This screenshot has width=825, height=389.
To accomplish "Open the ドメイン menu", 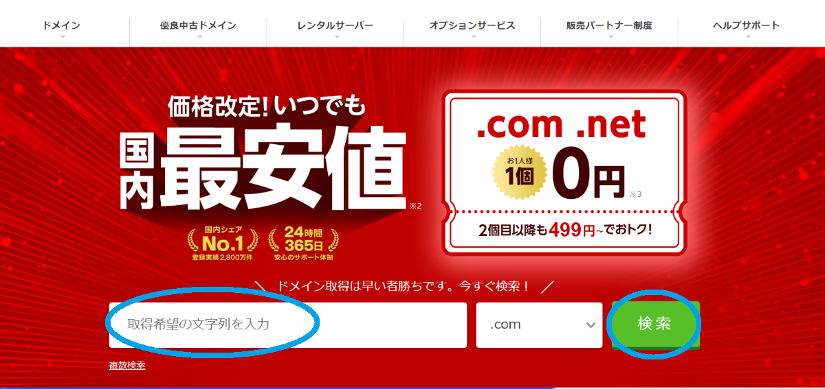I will 61,26.
